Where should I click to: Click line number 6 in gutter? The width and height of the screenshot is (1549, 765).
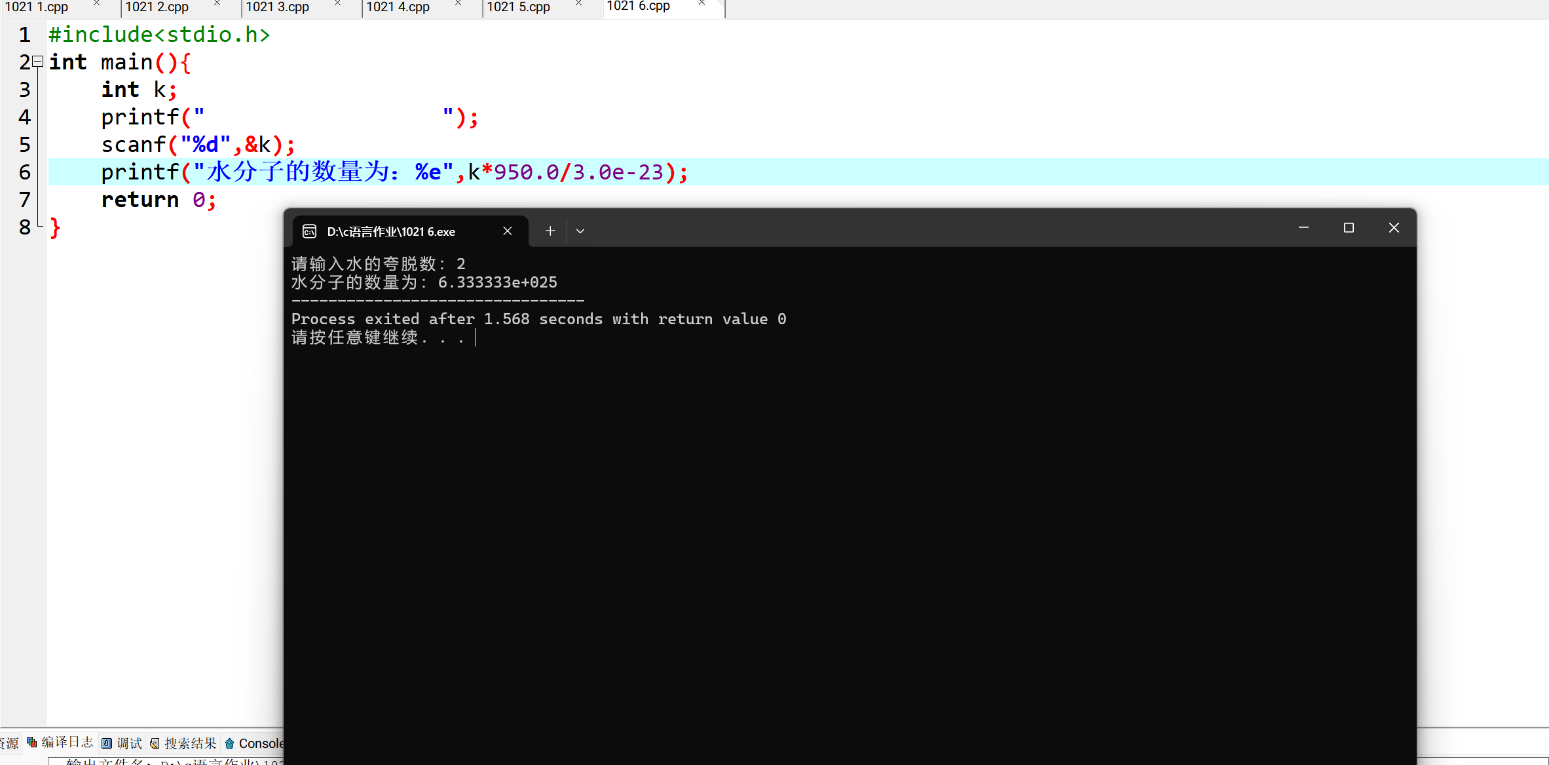click(25, 172)
